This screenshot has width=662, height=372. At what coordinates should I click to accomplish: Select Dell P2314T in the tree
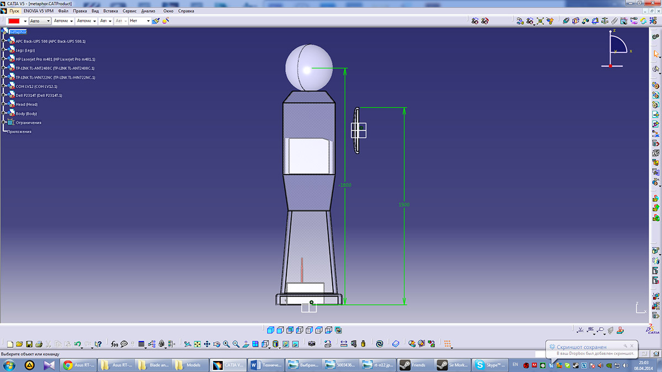[39, 95]
